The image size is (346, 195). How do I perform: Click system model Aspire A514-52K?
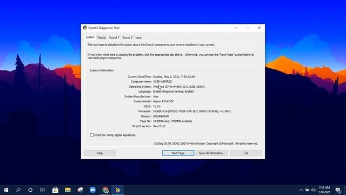163,101
